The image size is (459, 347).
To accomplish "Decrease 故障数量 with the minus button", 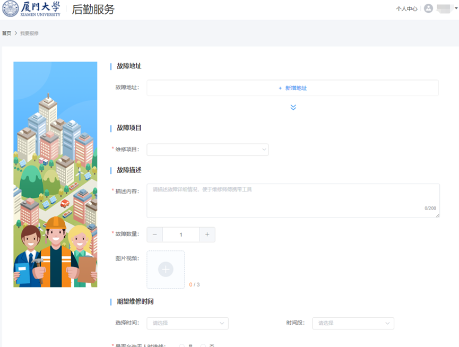I will [x=154, y=235].
